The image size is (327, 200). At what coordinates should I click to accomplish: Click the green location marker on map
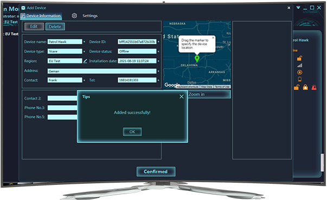pyautogui.click(x=197, y=59)
